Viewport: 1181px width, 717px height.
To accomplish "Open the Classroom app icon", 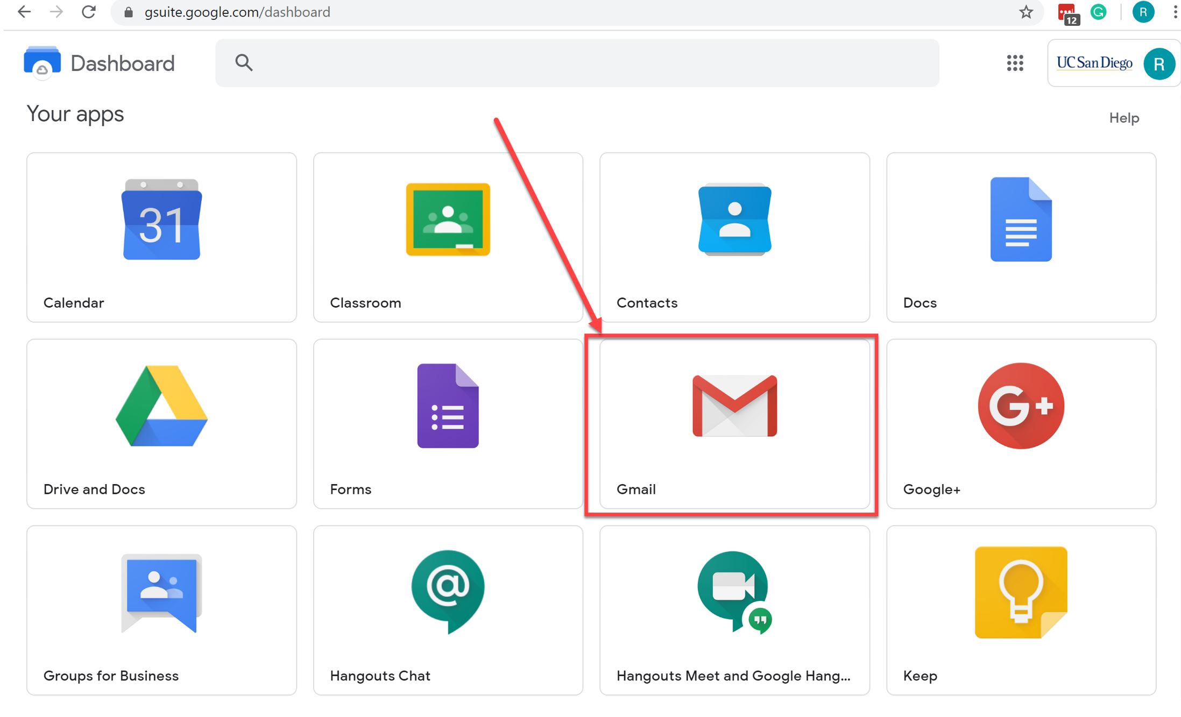I will [448, 219].
